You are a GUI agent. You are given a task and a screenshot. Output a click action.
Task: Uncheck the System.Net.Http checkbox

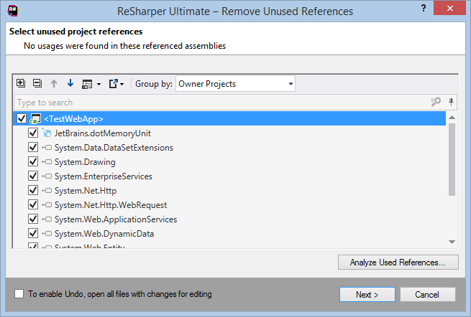[33, 190]
